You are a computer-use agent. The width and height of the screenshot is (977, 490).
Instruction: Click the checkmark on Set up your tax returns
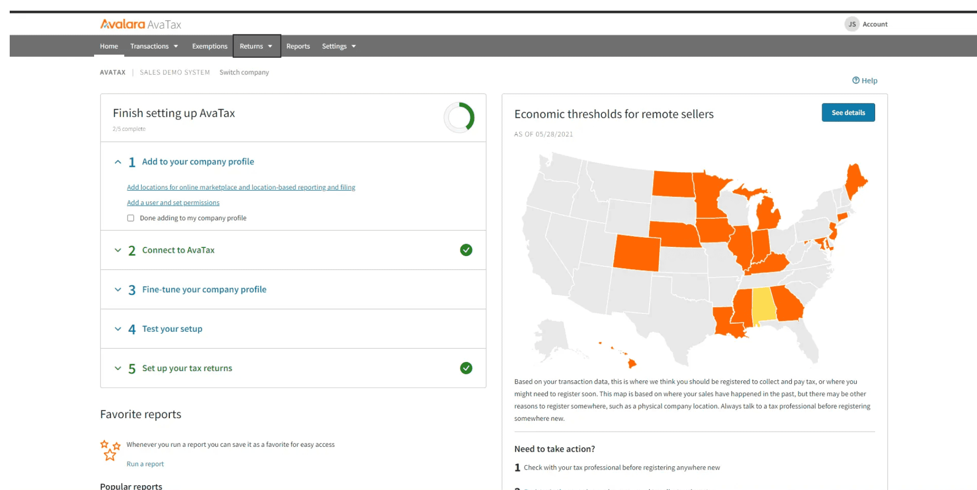466,368
